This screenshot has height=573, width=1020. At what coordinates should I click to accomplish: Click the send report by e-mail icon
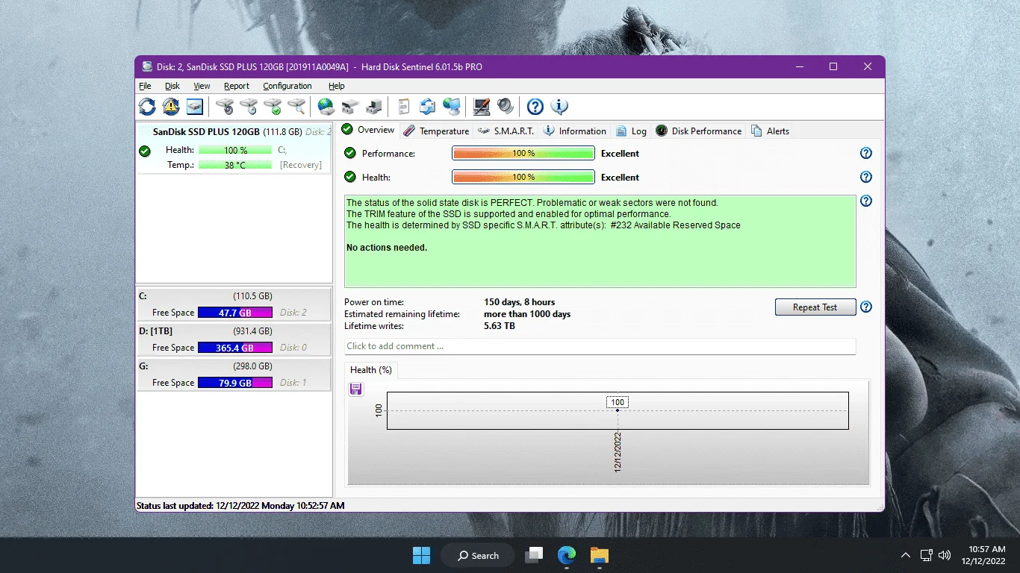[x=427, y=107]
